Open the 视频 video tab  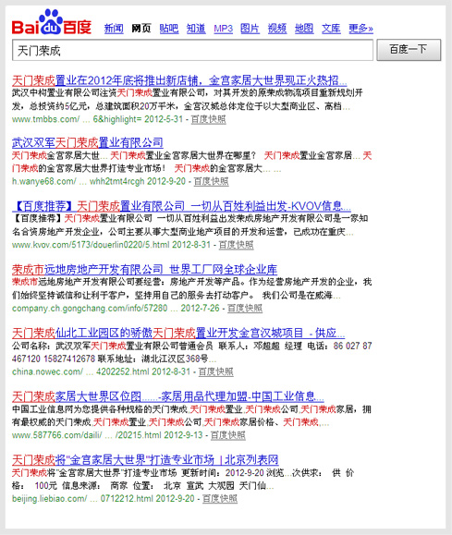click(277, 29)
